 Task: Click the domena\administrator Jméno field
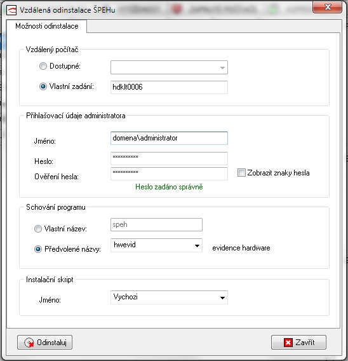(169, 138)
